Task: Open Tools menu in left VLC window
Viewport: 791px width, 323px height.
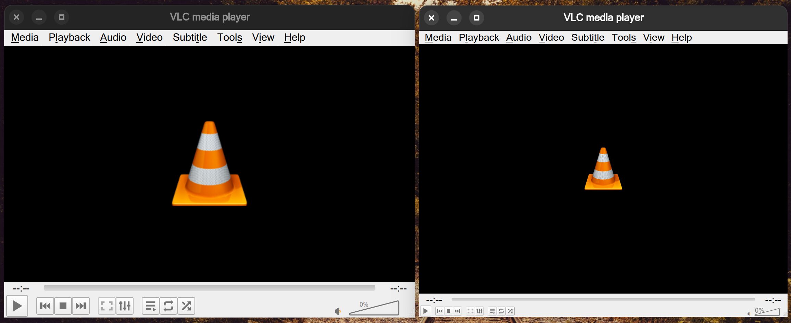Action: 229,37
